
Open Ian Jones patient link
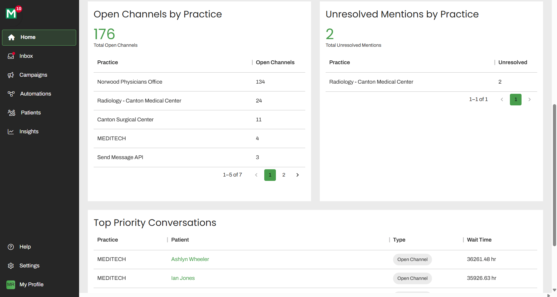pos(183,278)
